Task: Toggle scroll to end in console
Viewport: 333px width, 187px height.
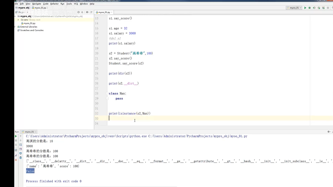Action: click(20, 149)
